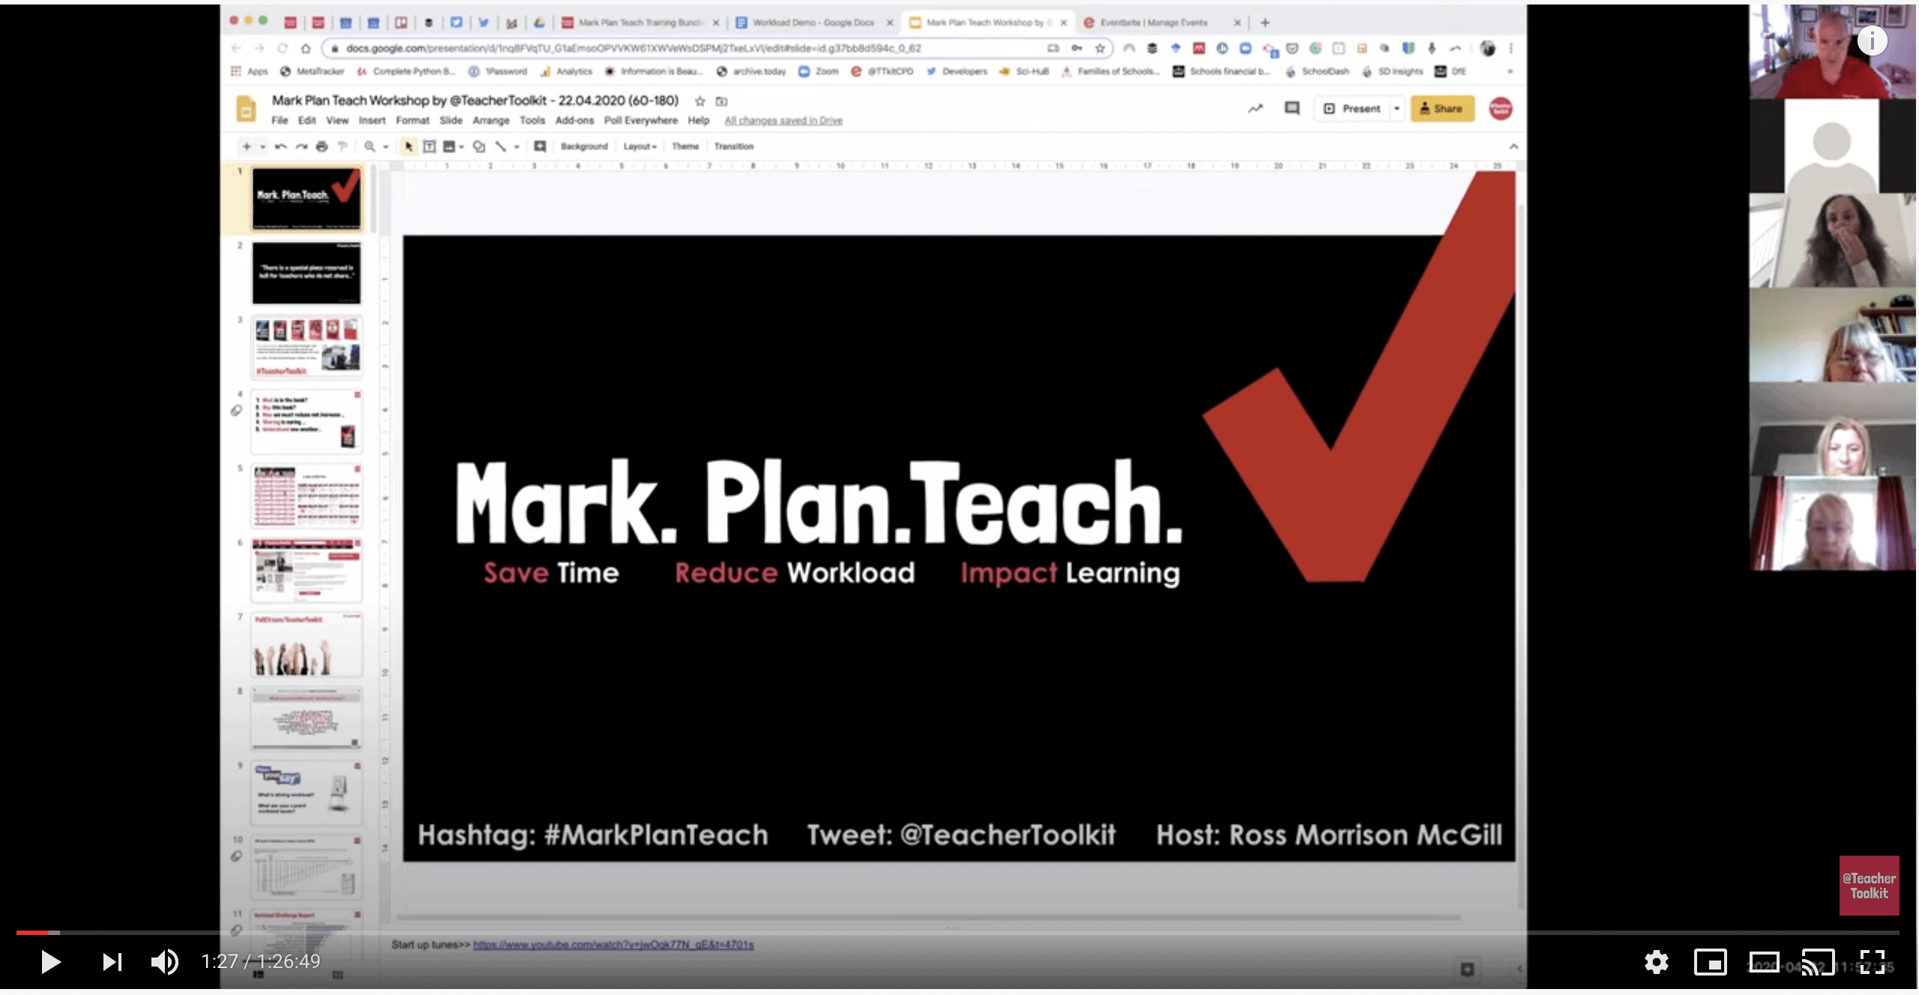
Task: Undo the last action
Action: (280, 147)
